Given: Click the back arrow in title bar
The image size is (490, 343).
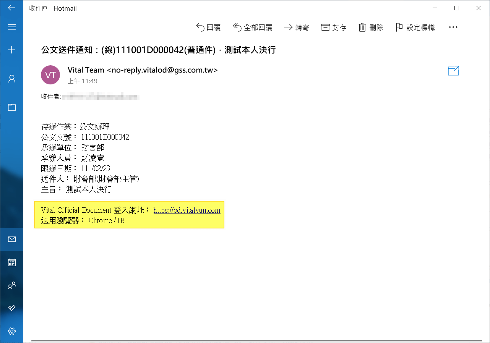Looking at the screenshot, I should pyautogui.click(x=11, y=8).
